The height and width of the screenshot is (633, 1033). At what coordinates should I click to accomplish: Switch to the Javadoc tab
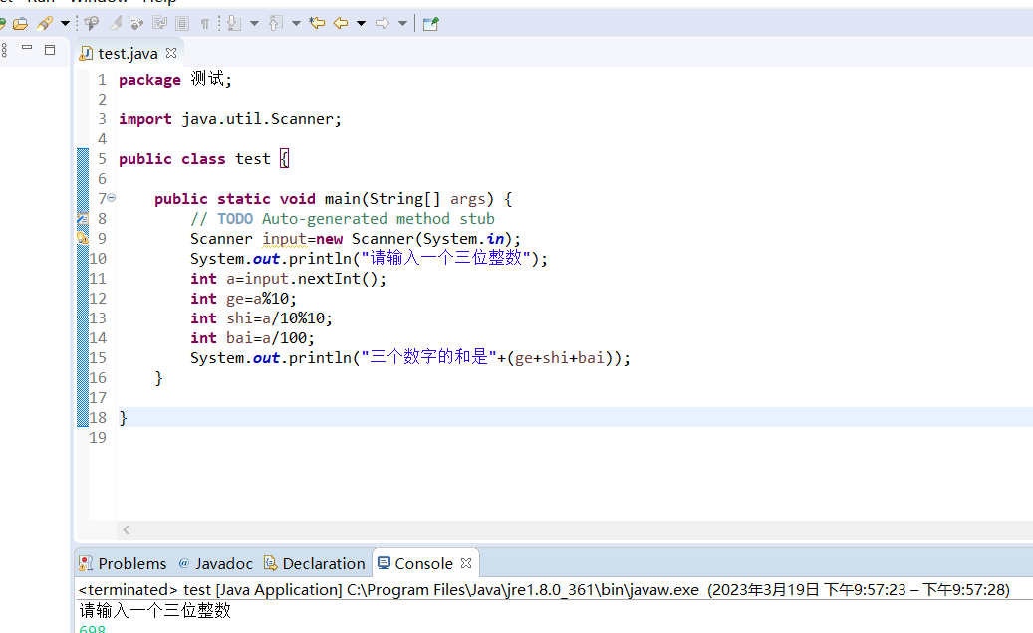pyautogui.click(x=215, y=564)
